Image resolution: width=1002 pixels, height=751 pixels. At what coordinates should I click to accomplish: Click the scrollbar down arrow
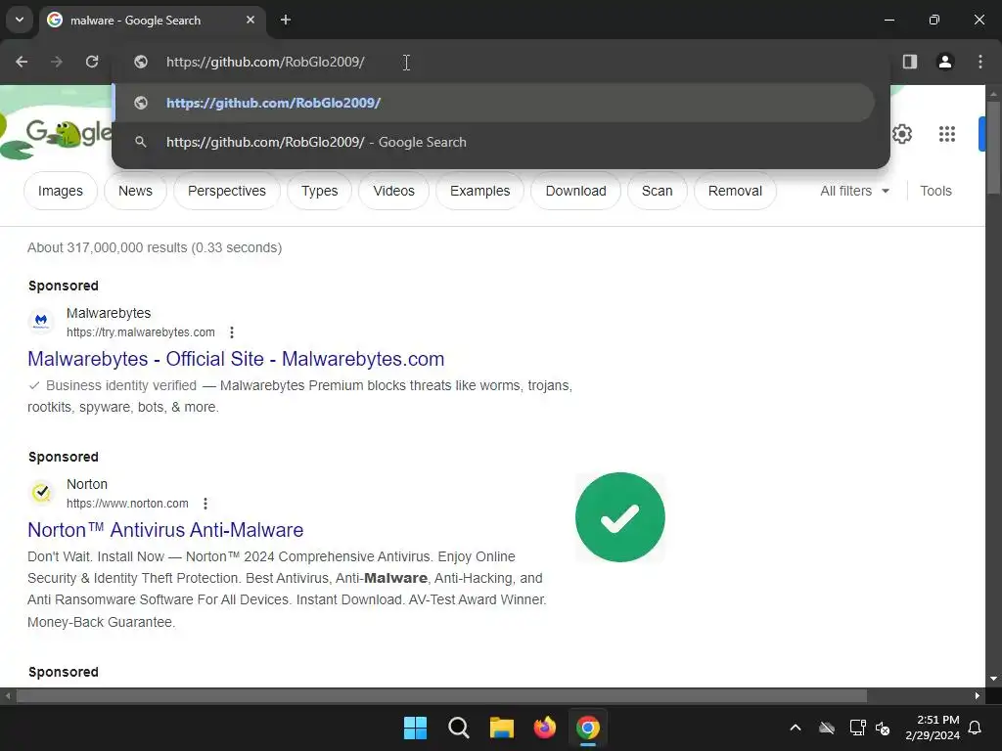992,679
